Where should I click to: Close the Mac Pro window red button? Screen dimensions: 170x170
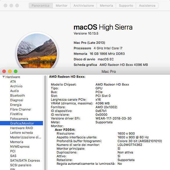tap(4, 71)
